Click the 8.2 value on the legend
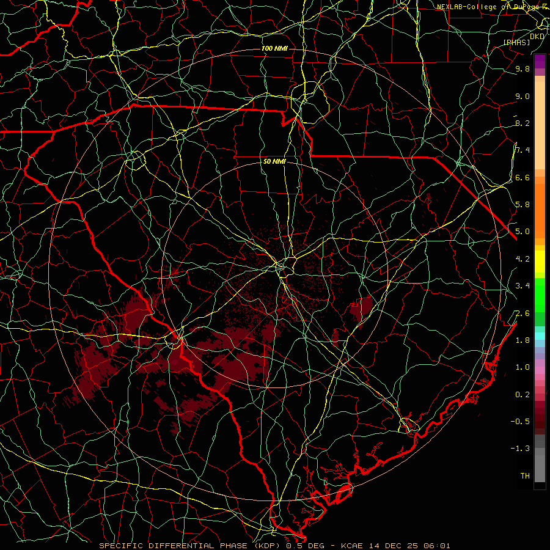This screenshot has height=550, width=550. coord(522,123)
